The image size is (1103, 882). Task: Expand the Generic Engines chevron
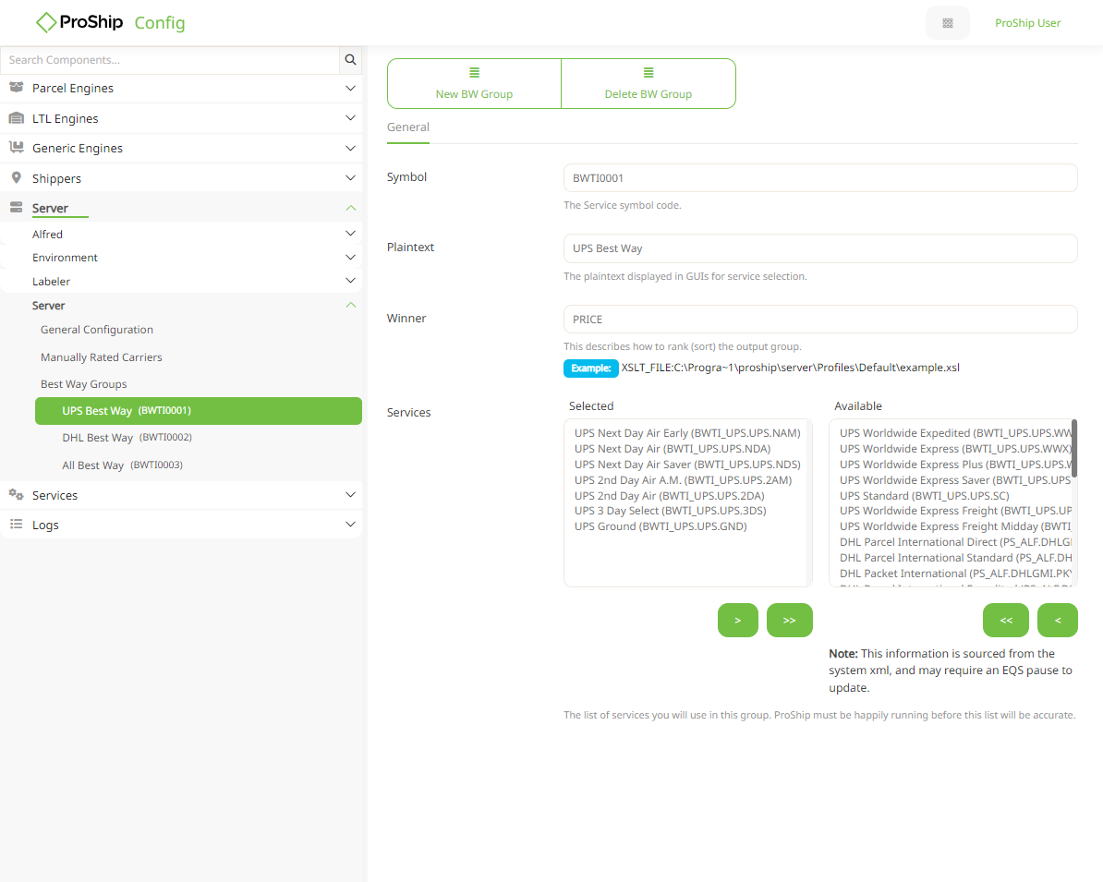click(350, 148)
